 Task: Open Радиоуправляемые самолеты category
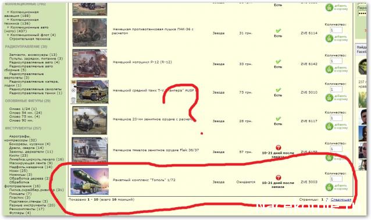(x=35, y=89)
